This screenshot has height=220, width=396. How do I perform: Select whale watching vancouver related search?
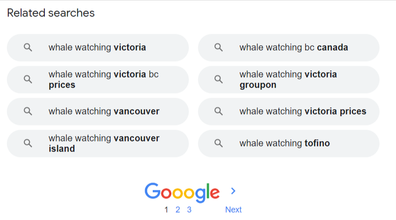pos(104,111)
